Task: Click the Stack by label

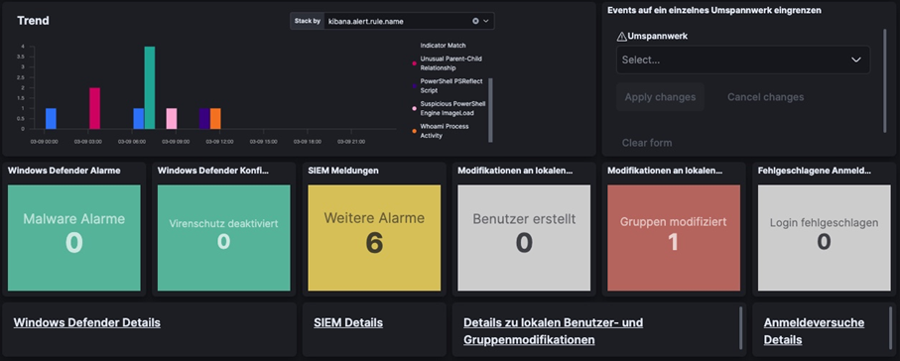Action: click(307, 21)
